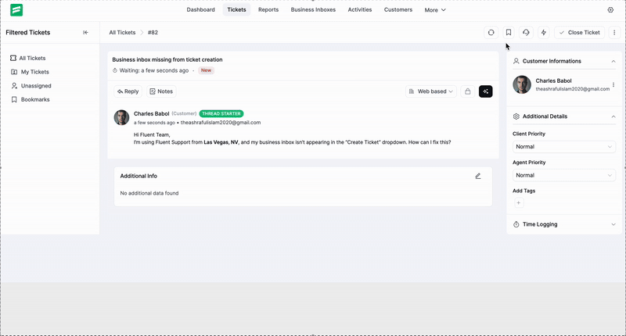The image size is (626, 336).
Task: Bookmark this ticket
Action: pos(509,33)
